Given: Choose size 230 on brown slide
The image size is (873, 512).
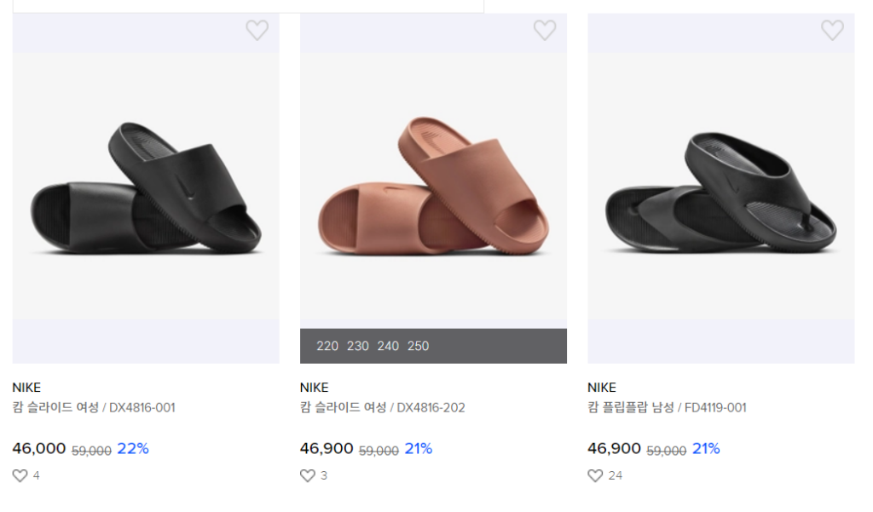Looking at the screenshot, I should tap(358, 346).
